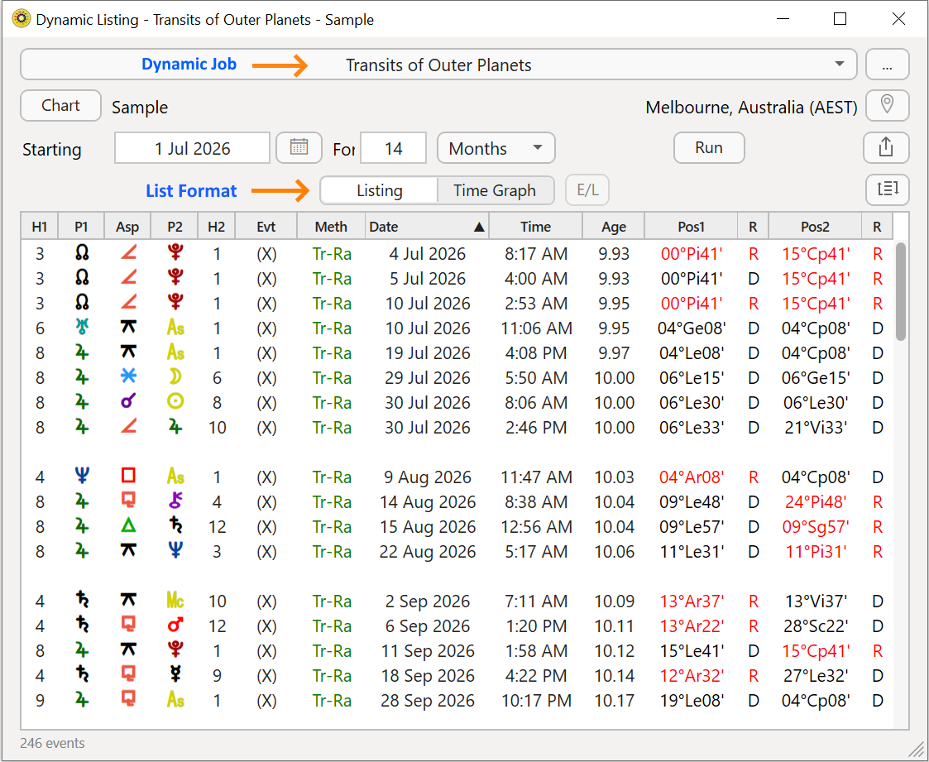The height and width of the screenshot is (762, 929).
Task: Click the Mars glyph in 6 Sep row
Action: [175, 625]
